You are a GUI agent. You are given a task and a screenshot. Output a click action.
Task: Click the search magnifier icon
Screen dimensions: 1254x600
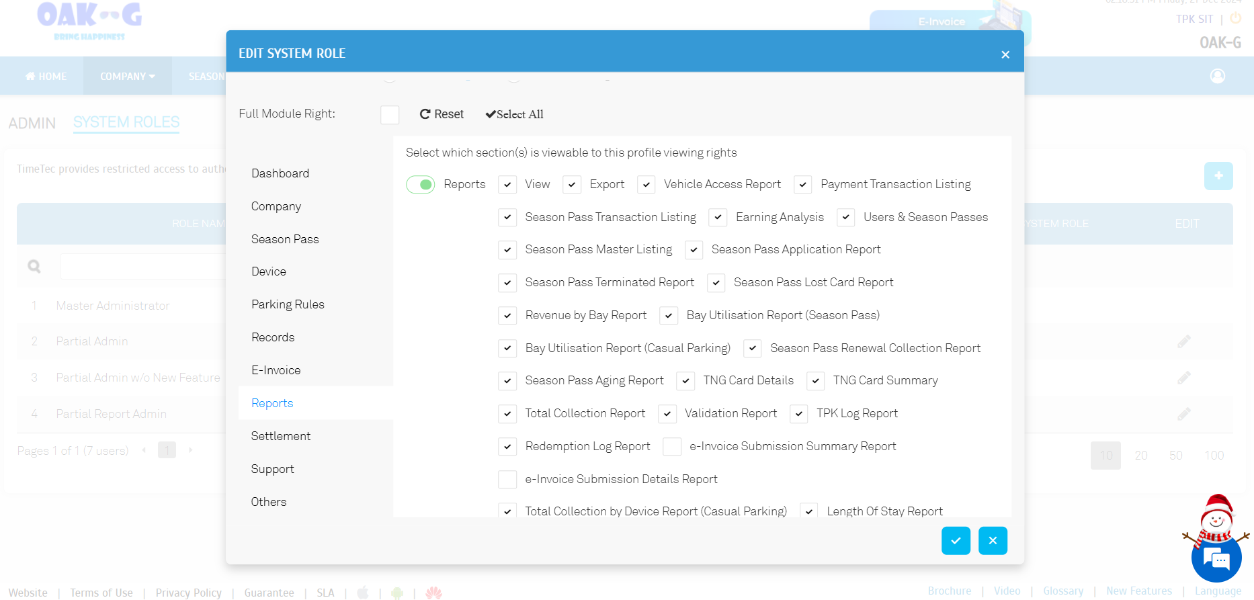(x=34, y=267)
